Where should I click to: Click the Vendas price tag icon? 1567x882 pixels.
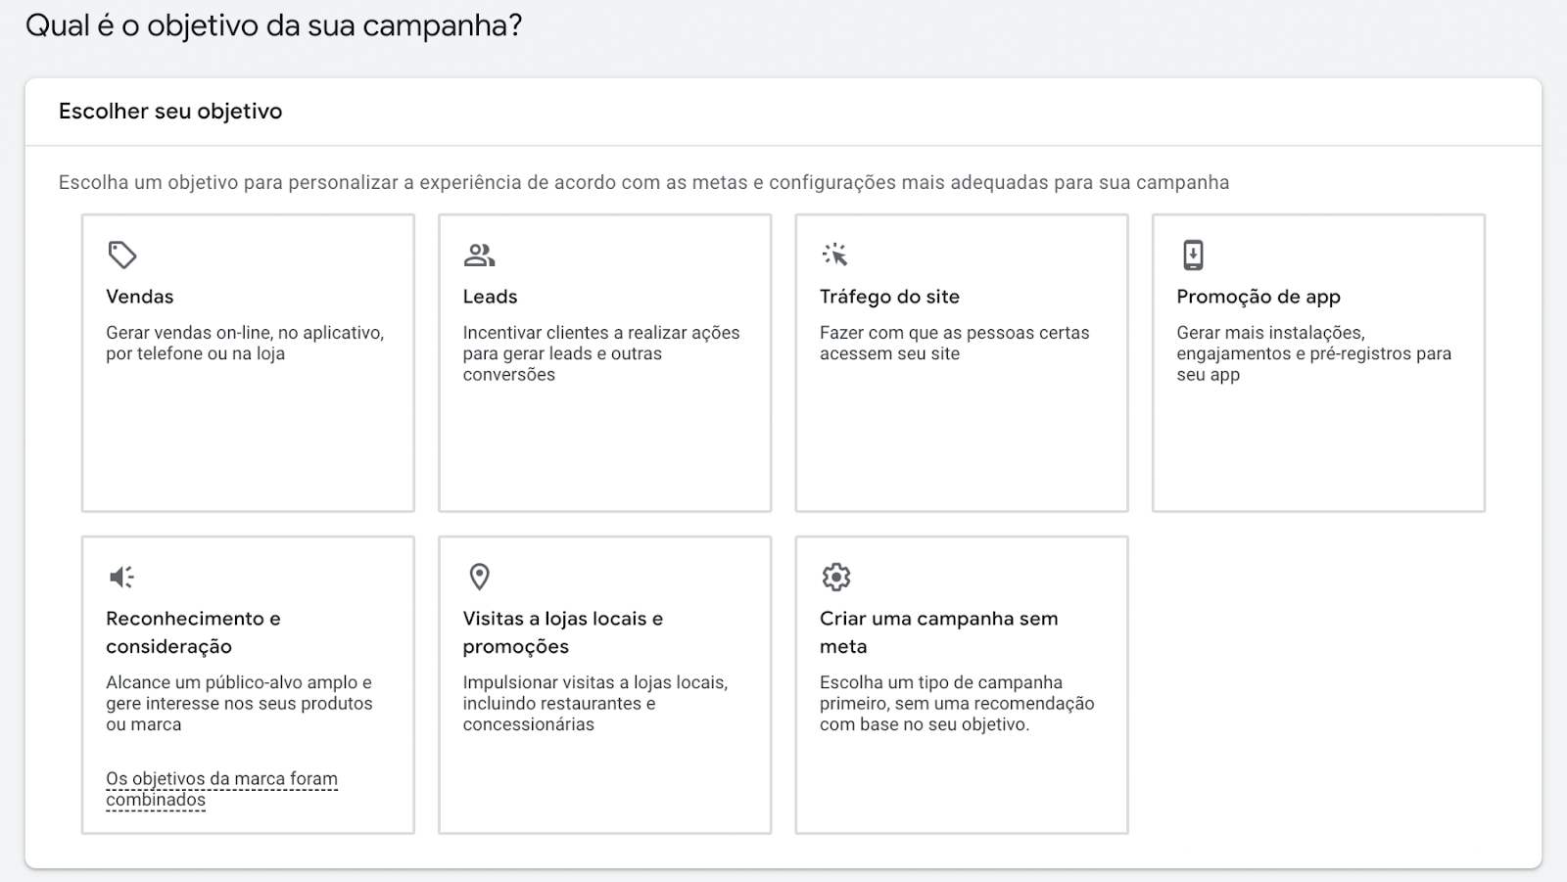coord(122,255)
